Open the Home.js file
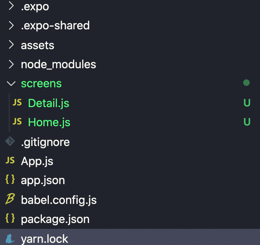This screenshot has height=245, width=260. pyautogui.click(x=49, y=122)
